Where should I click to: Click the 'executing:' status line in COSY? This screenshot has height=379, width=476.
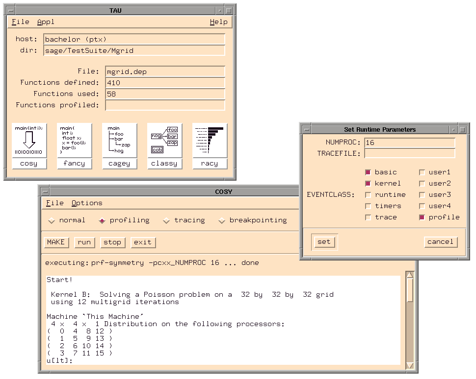pos(152,262)
